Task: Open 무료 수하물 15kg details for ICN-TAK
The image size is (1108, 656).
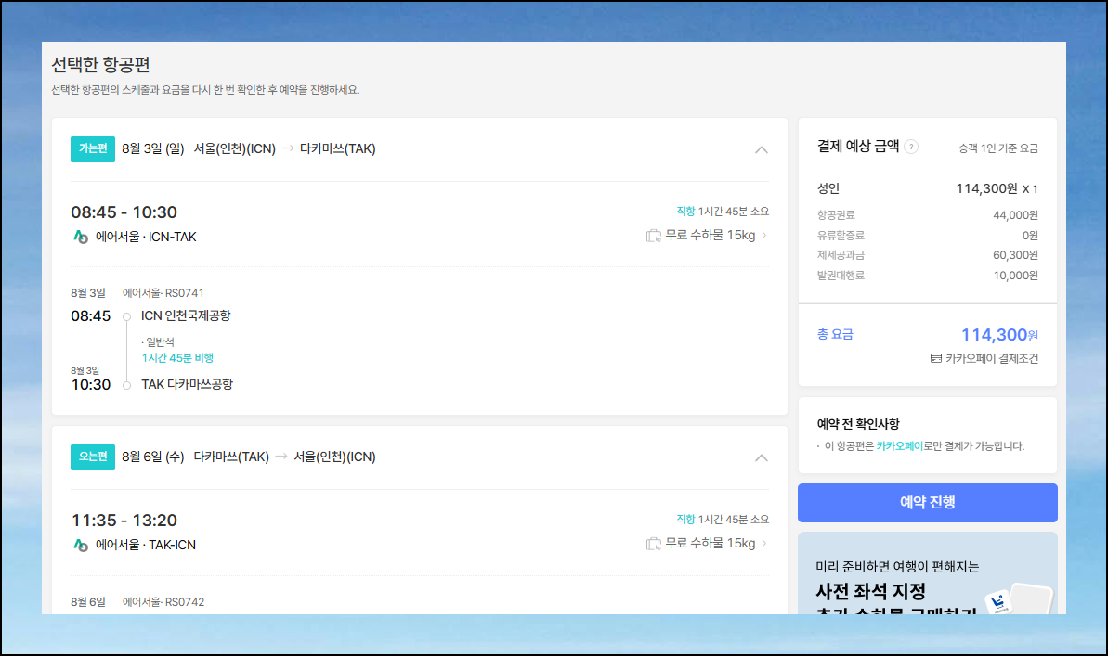Action: coord(707,235)
